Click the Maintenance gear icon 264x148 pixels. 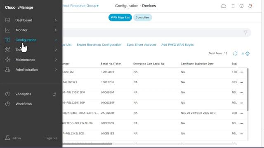point(7,60)
